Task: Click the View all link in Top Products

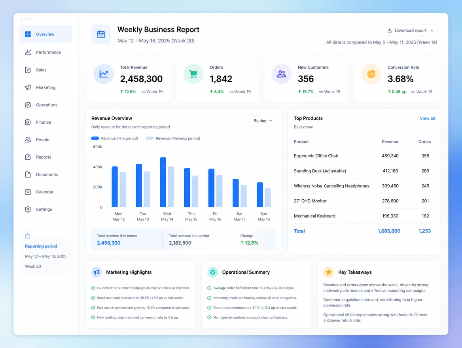Action: [x=427, y=119]
